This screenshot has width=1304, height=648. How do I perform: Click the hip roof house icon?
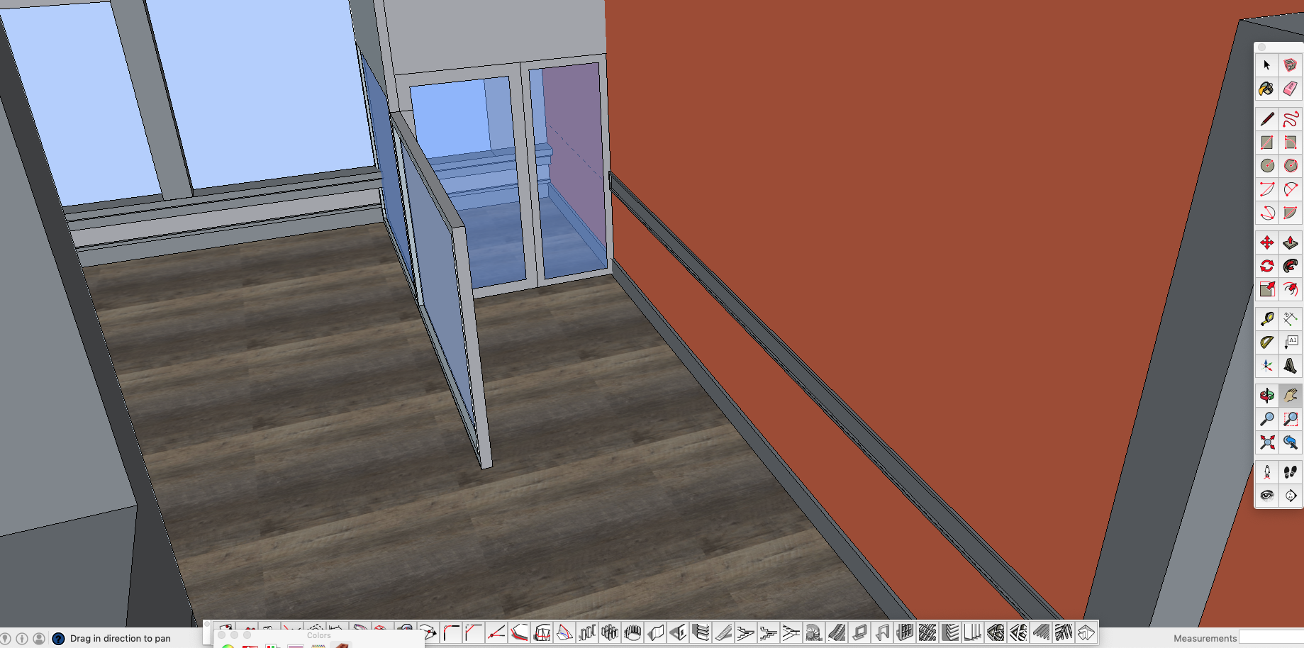(1085, 632)
